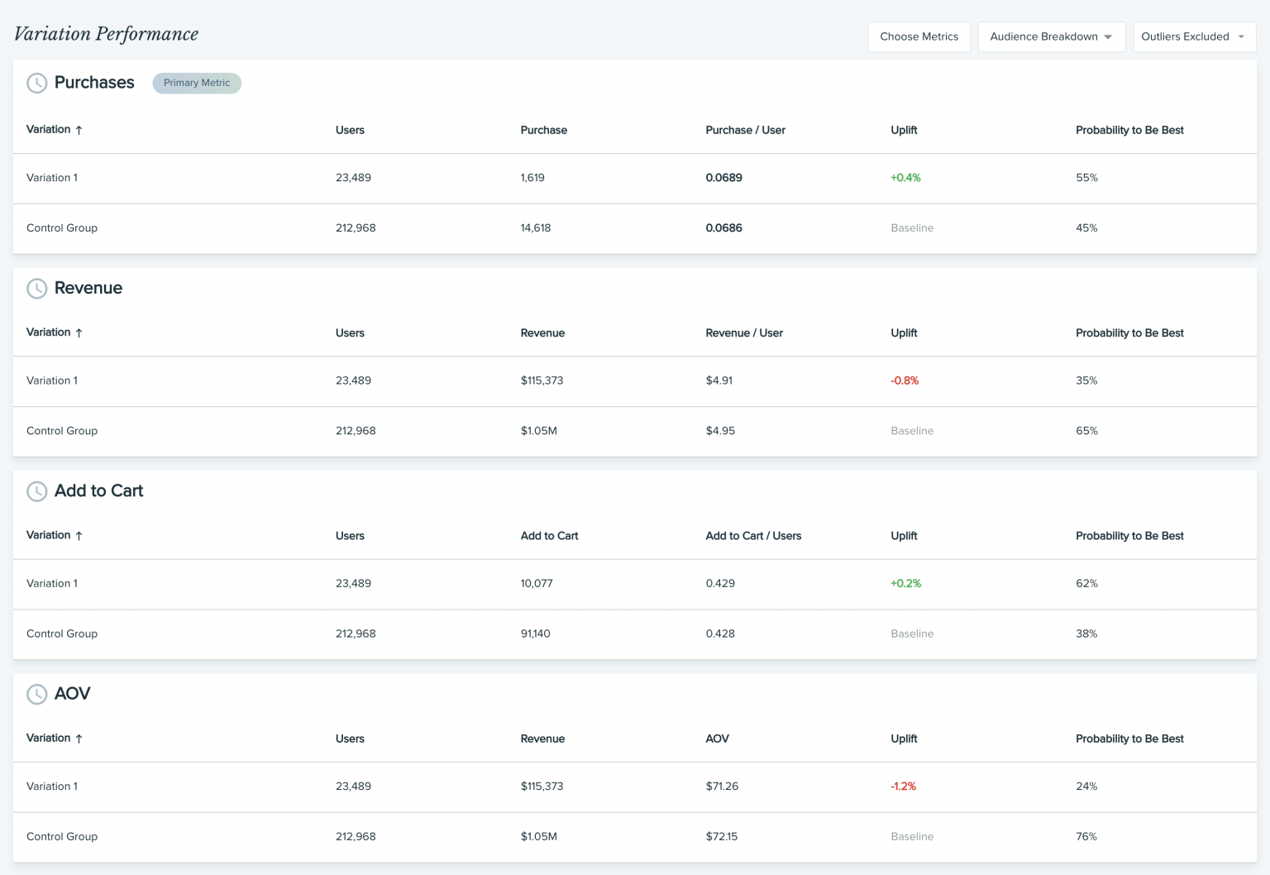The image size is (1270, 875).
Task: Click the Uplift column header in Revenue
Action: (904, 332)
